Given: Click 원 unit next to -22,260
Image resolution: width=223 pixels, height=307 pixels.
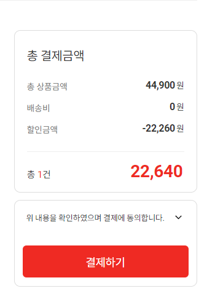Looking at the screenshot, I should click(180, 129).
